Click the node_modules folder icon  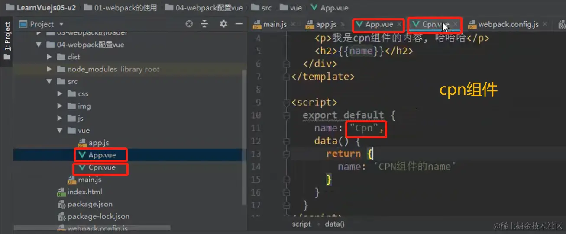[x=61, y=69]
